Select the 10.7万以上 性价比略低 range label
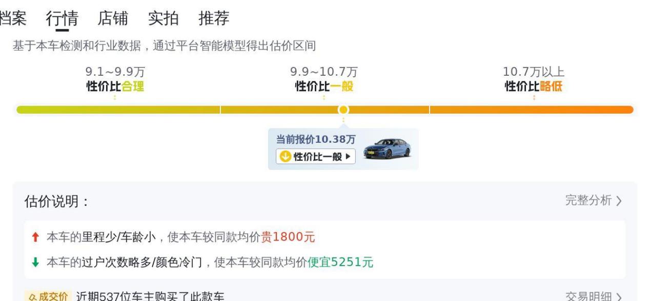 (x=533, y=79)
